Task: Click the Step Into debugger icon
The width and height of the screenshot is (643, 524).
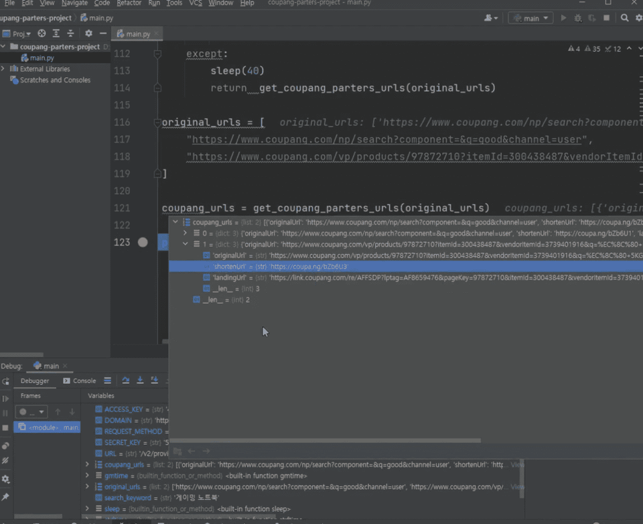Action: 140,381
